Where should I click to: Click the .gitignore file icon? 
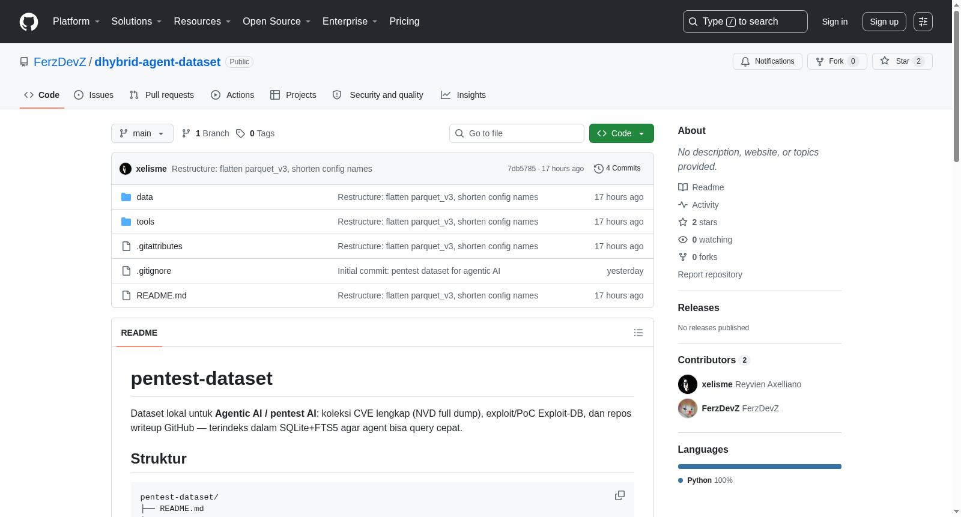tap(126, 271)
